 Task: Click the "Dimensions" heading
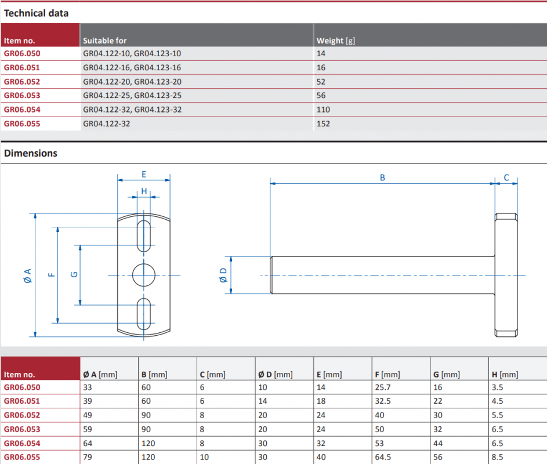click(31, 153)
